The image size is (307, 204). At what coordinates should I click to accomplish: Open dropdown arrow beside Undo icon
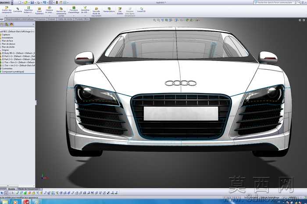click(47, 3)
